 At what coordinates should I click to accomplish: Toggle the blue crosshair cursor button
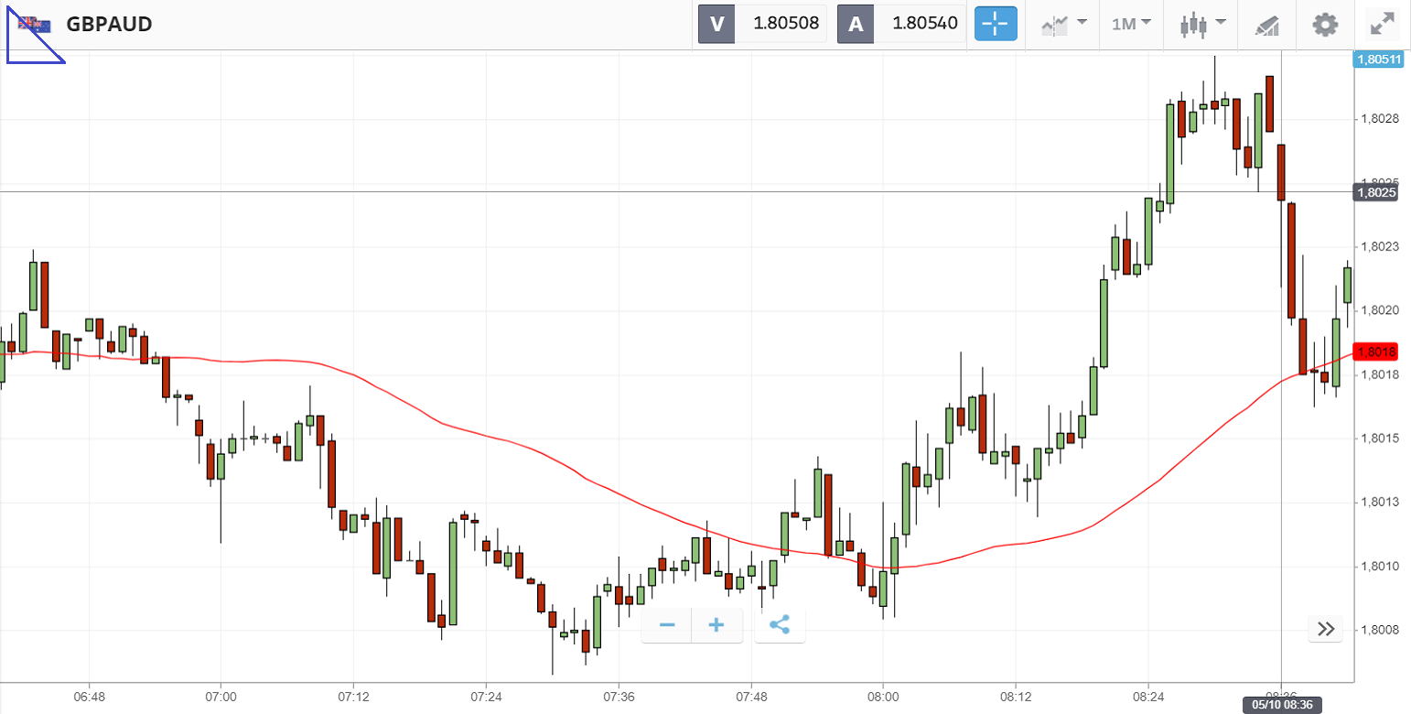pyautogui.click(x=996, y=24)
